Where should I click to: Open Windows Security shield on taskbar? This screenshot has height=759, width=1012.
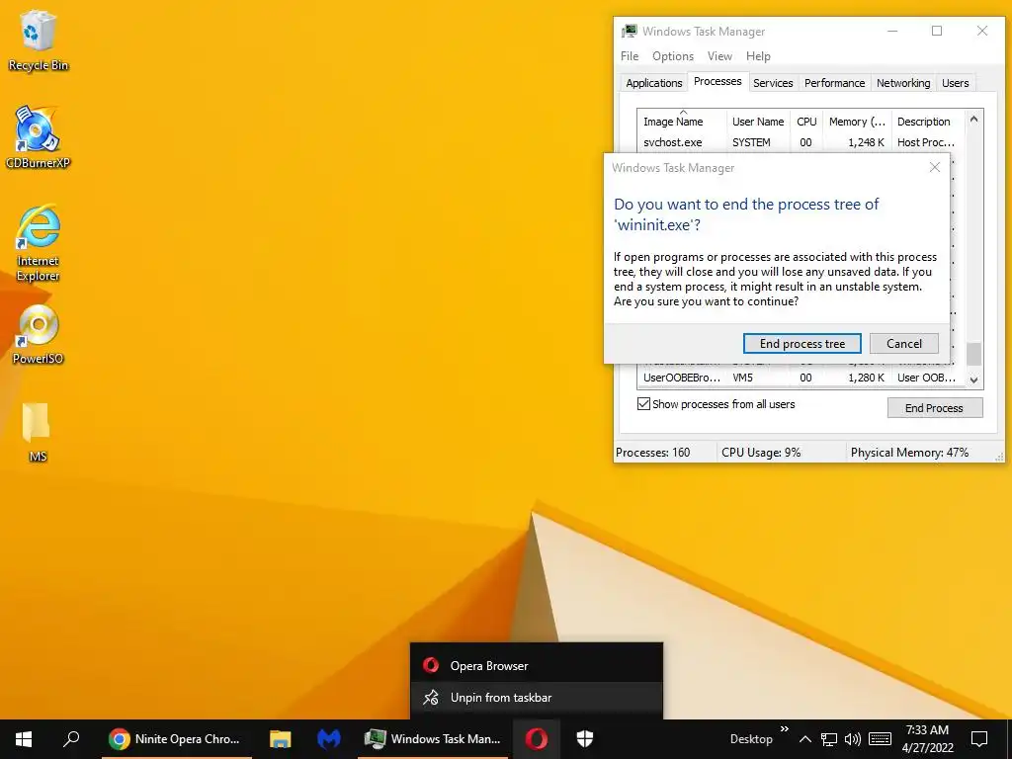pos(585,739)
